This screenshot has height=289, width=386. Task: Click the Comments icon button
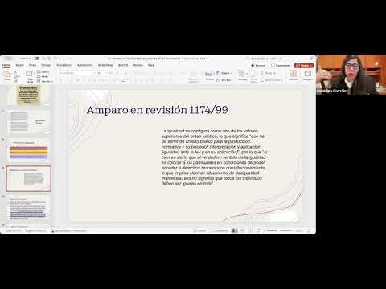[x=281, y=65]
